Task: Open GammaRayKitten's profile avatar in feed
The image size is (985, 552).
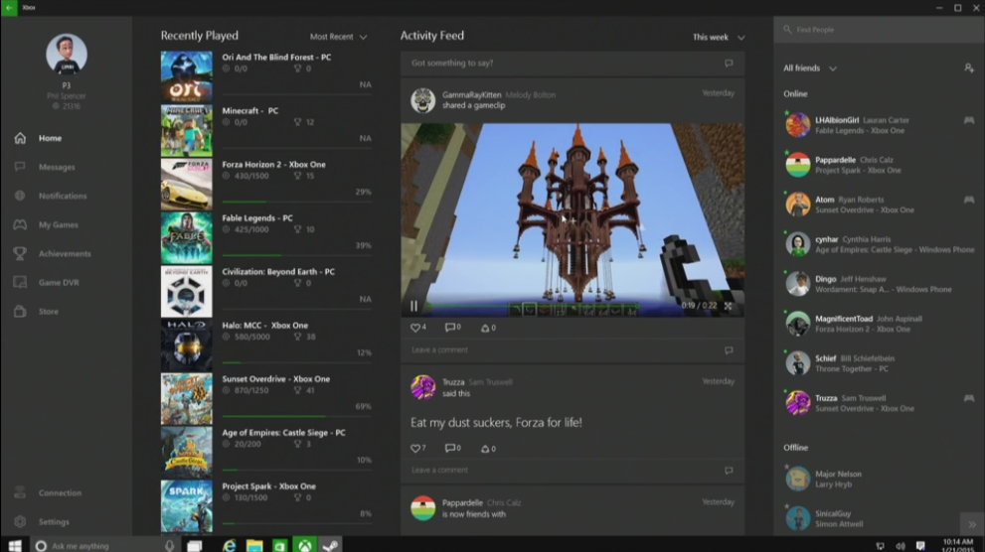Action: pyautogui.click(x=422, y=99)
